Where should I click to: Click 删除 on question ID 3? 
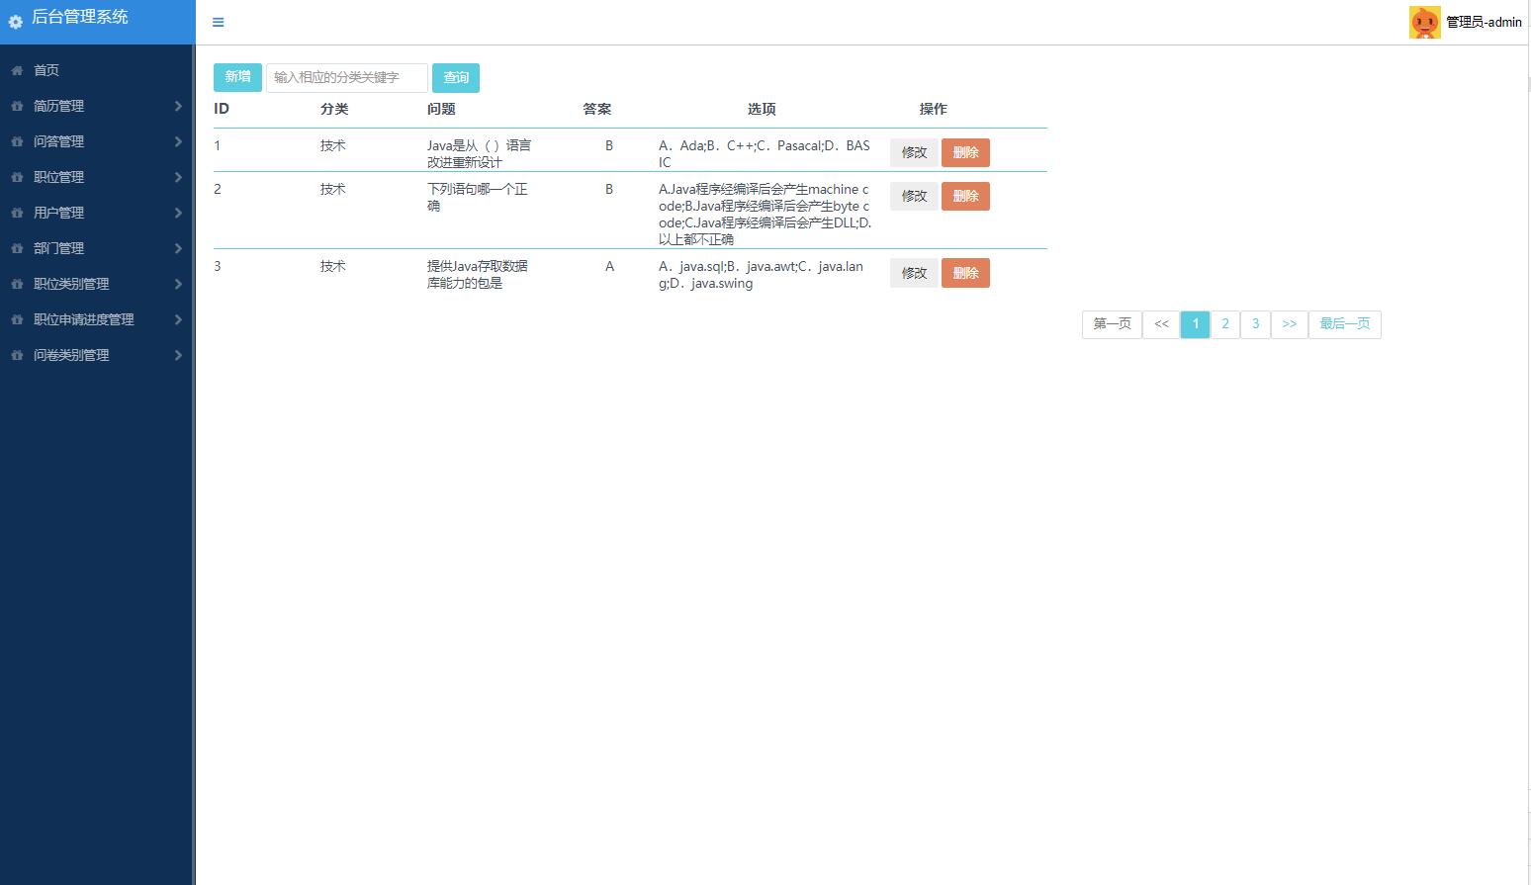click(965, 272)
